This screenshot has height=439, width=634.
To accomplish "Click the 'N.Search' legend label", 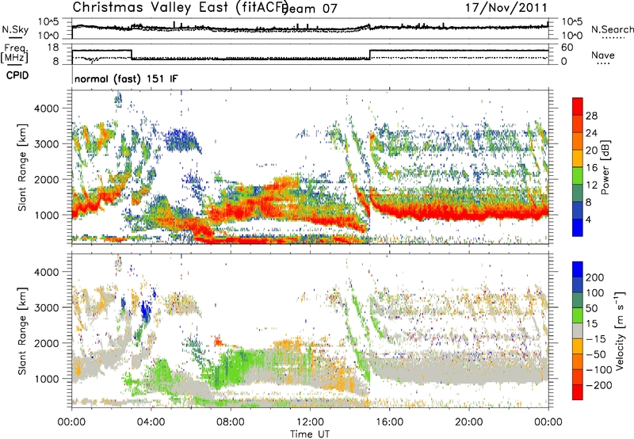I will click(x=612, y=29).
